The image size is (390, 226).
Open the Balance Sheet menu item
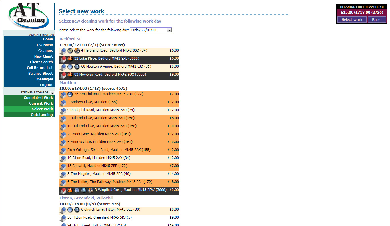point(40,74)
